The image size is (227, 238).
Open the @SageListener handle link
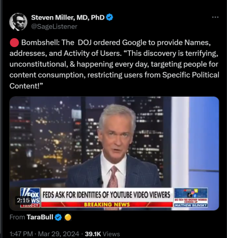click(x=54, y=27)
